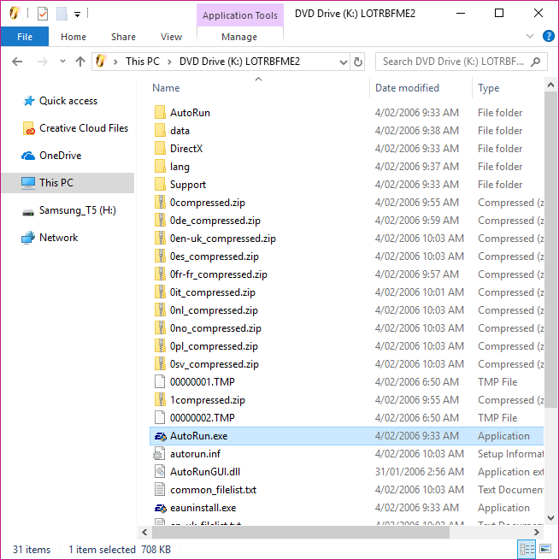This screenshot has width=559, height=560.
Task: Open the Share ribbon tab
Action: [x=123, y=37]
